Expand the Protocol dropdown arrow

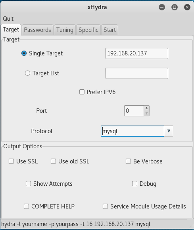tap(169, 131)
